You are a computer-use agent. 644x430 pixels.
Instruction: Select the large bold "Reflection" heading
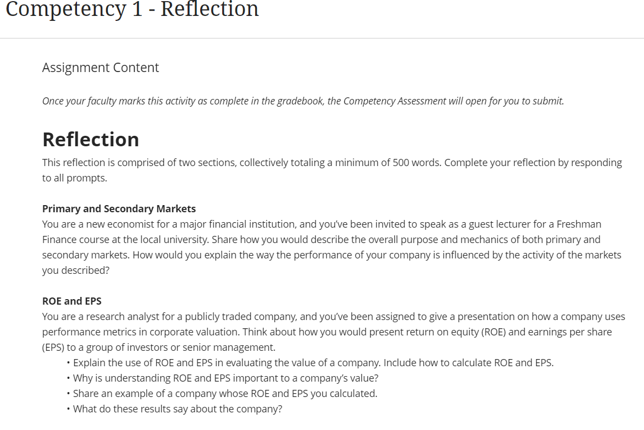[91, 139]
